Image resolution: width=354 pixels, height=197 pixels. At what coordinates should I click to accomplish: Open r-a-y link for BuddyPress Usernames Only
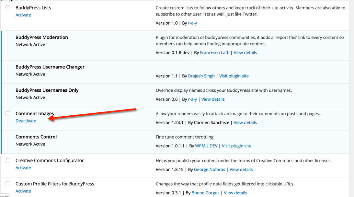(x=193, y=99)
